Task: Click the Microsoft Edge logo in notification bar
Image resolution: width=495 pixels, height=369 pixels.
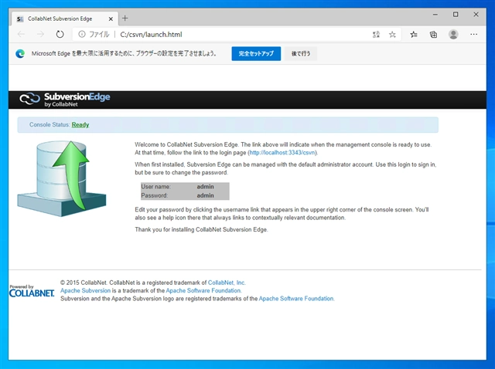Action: [x=20, y=53]
